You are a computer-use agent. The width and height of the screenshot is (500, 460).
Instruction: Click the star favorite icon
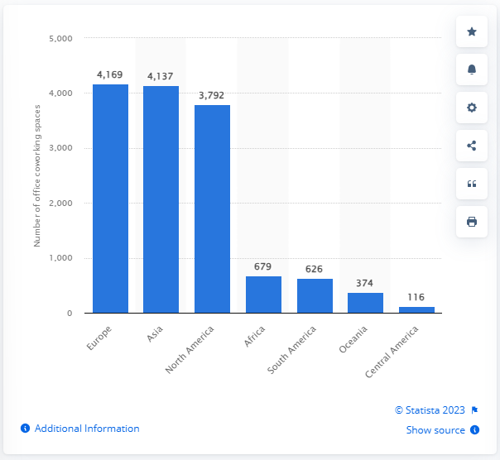472,31
